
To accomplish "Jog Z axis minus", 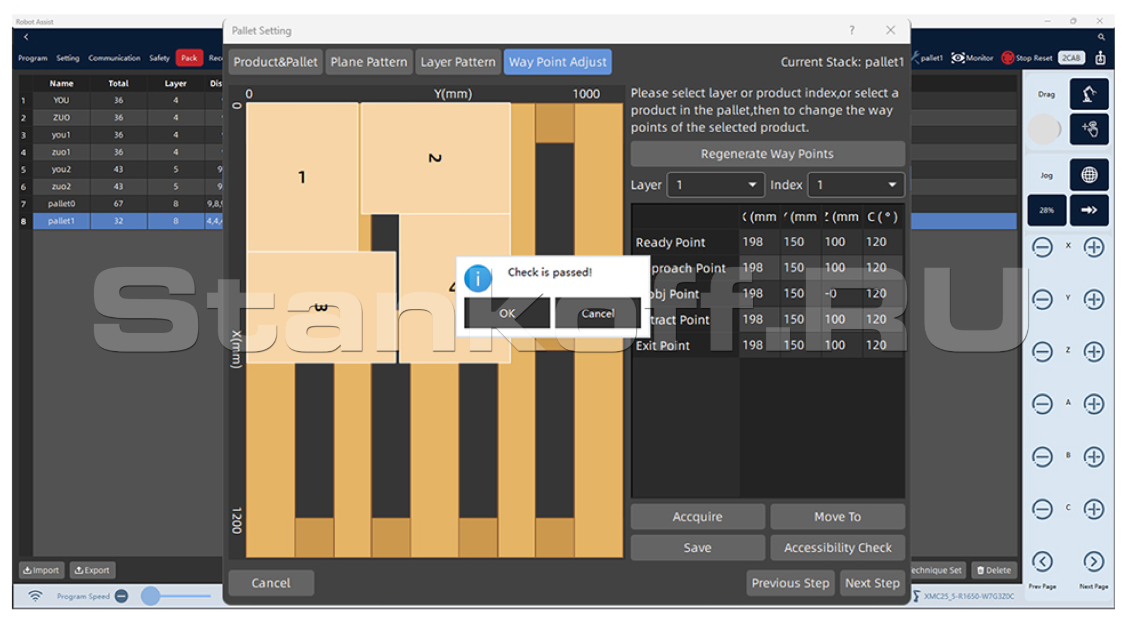I will pyautogui.click(x=1042, y=352).
